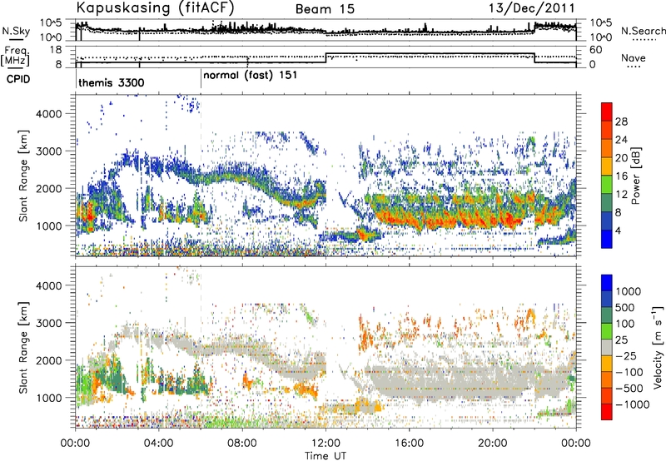
Task: Select the 'N.Sky' legend label
Action: (16, 31)
